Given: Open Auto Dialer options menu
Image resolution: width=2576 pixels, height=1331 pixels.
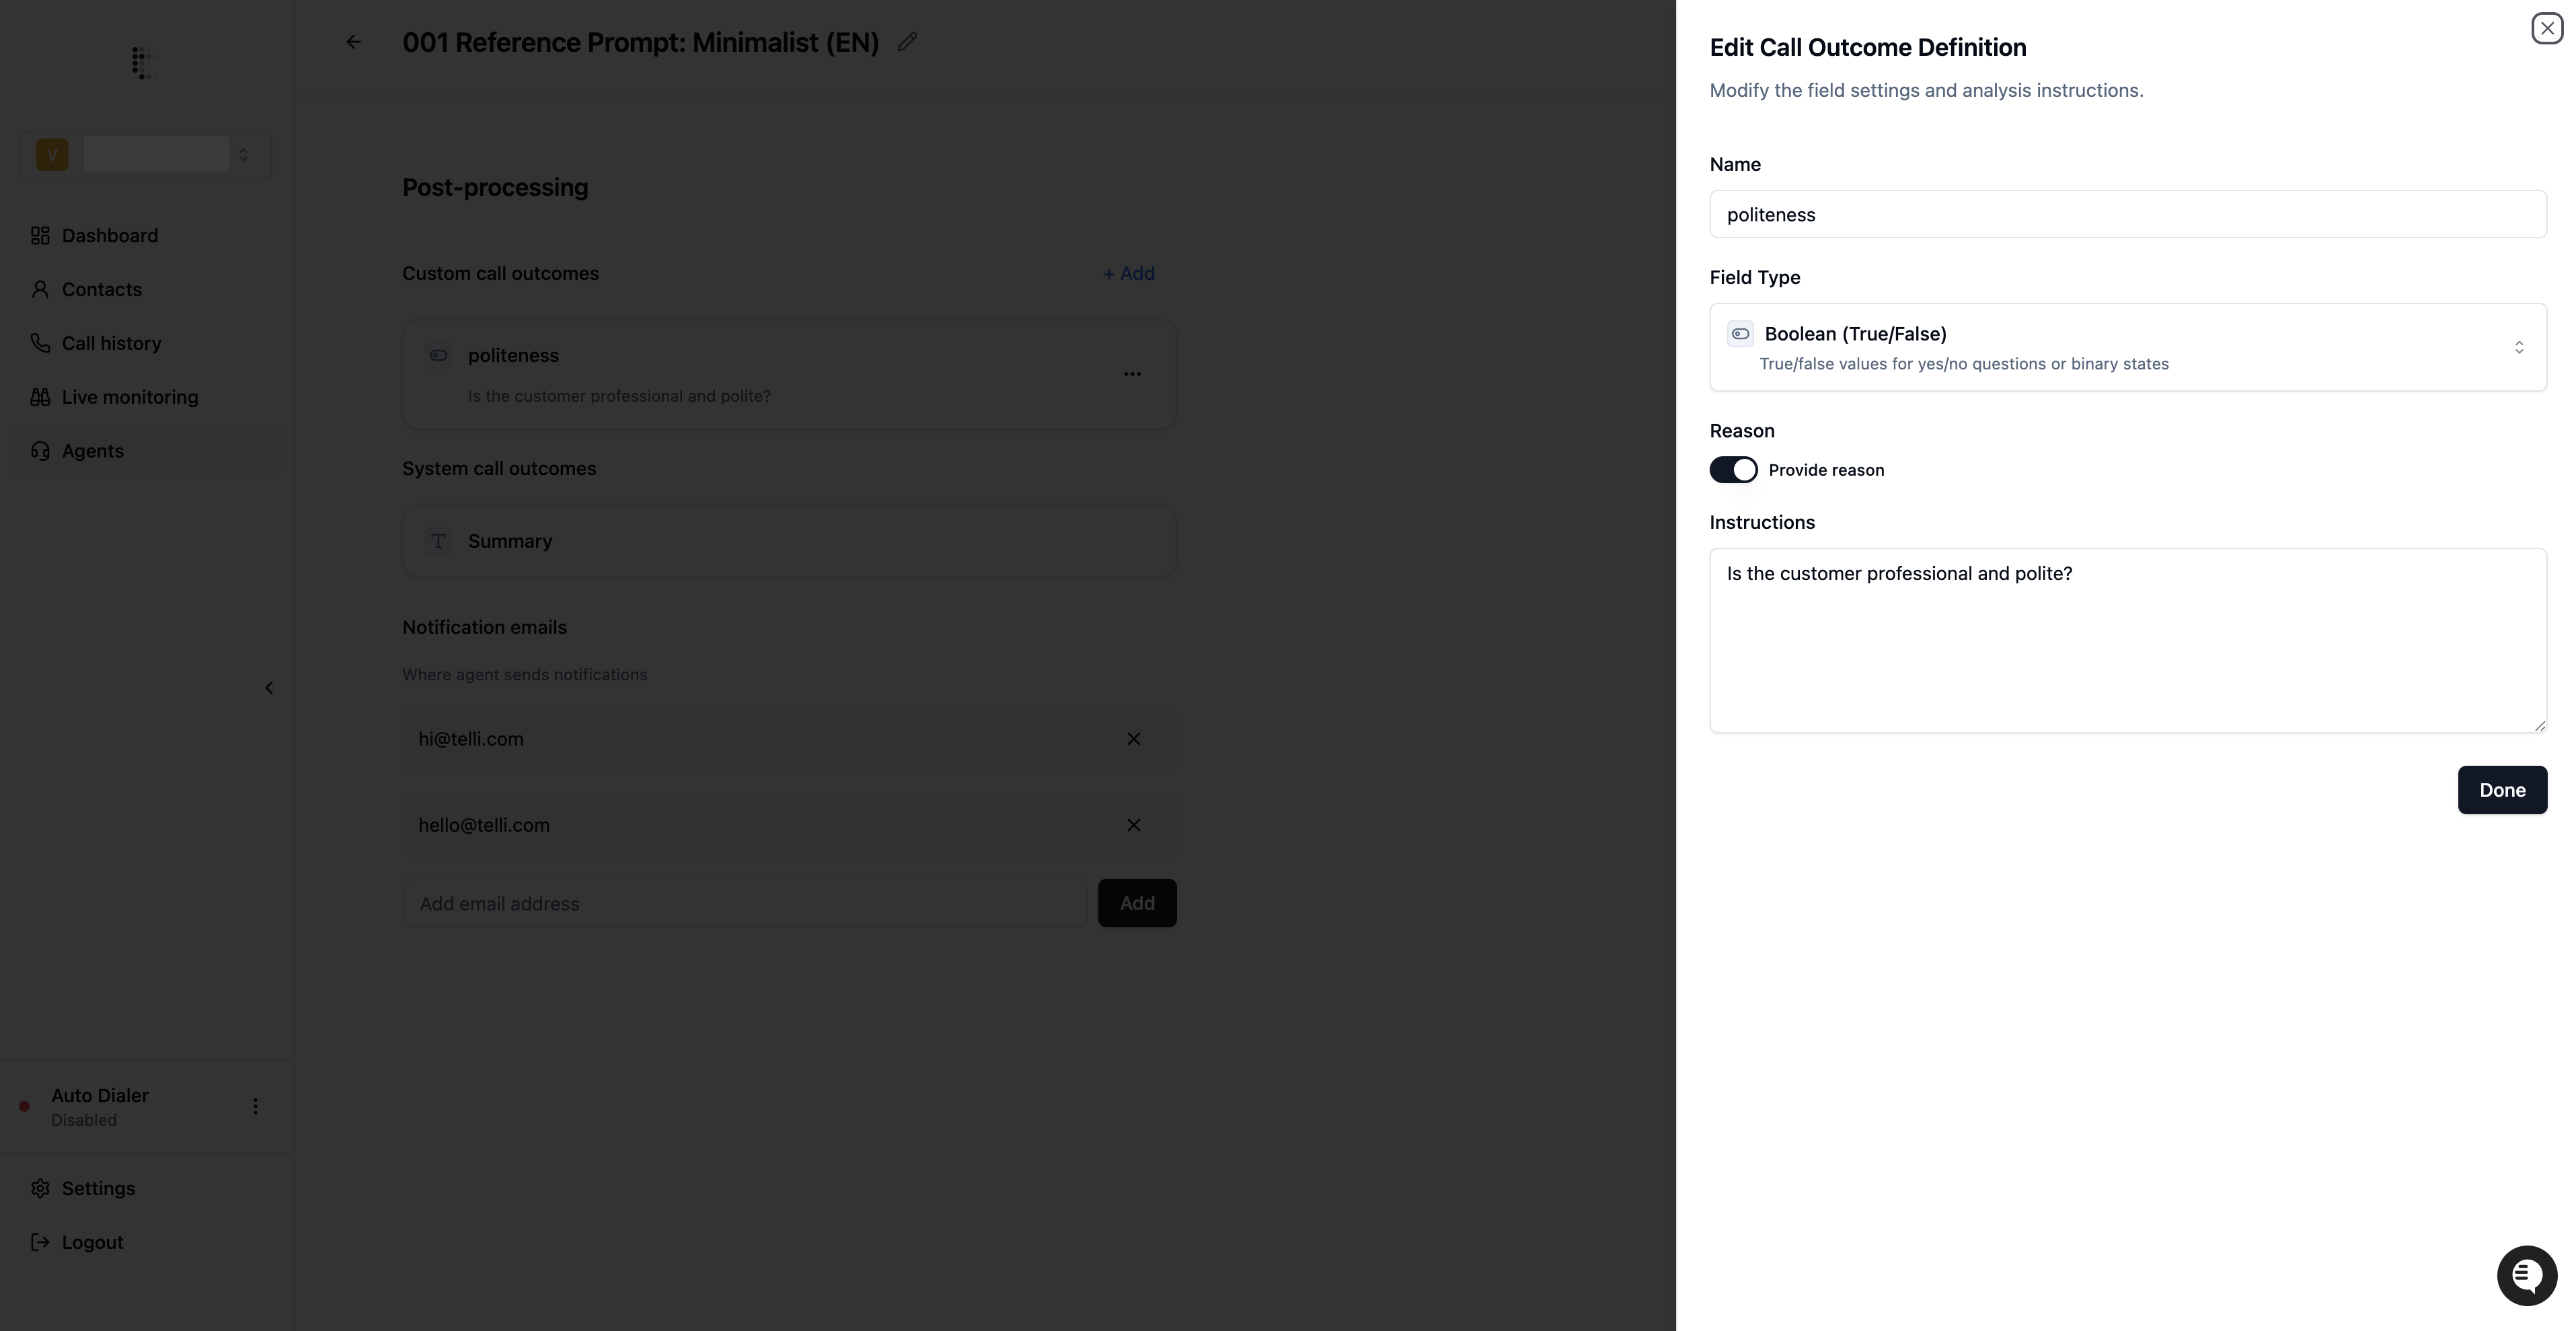Looking at the screenshot, I should click(x=255, y=1106).
